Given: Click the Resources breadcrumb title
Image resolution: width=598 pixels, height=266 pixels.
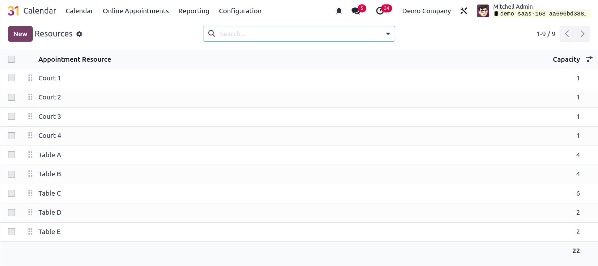Looking at the screenshot, I should [x=54, y=34].
